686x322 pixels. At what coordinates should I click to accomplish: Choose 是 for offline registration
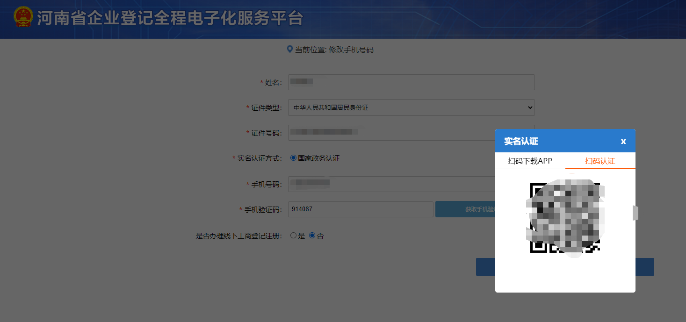pyautogui.click(x=294, y=236)
